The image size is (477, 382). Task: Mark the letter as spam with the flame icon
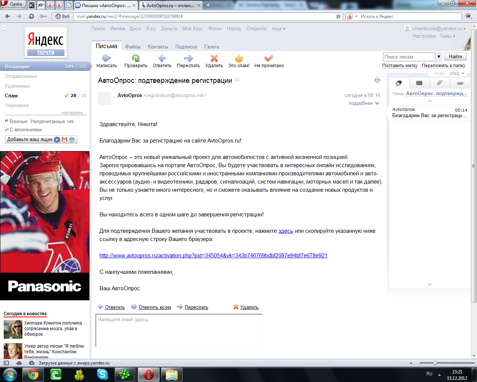[239, 58]
